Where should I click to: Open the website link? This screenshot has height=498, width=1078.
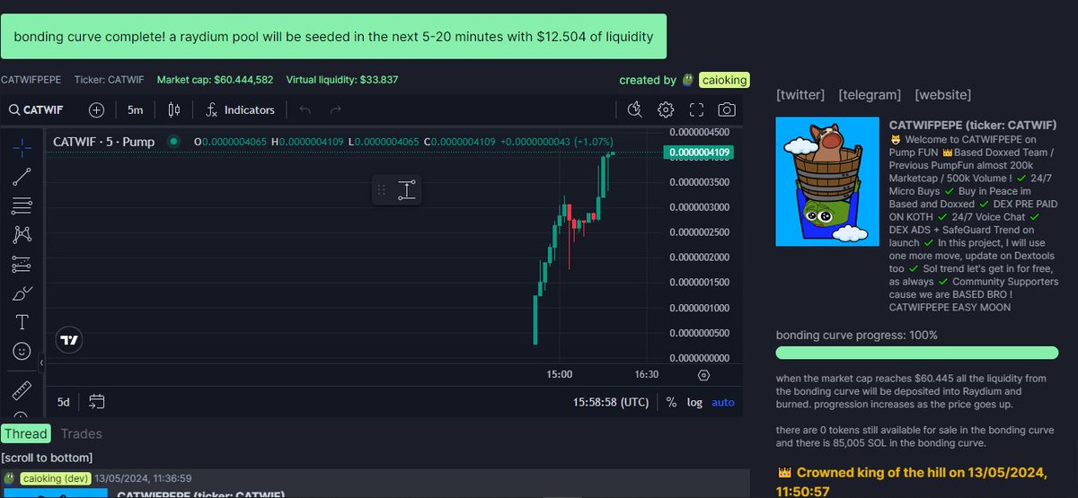click(x=942, y=94)
